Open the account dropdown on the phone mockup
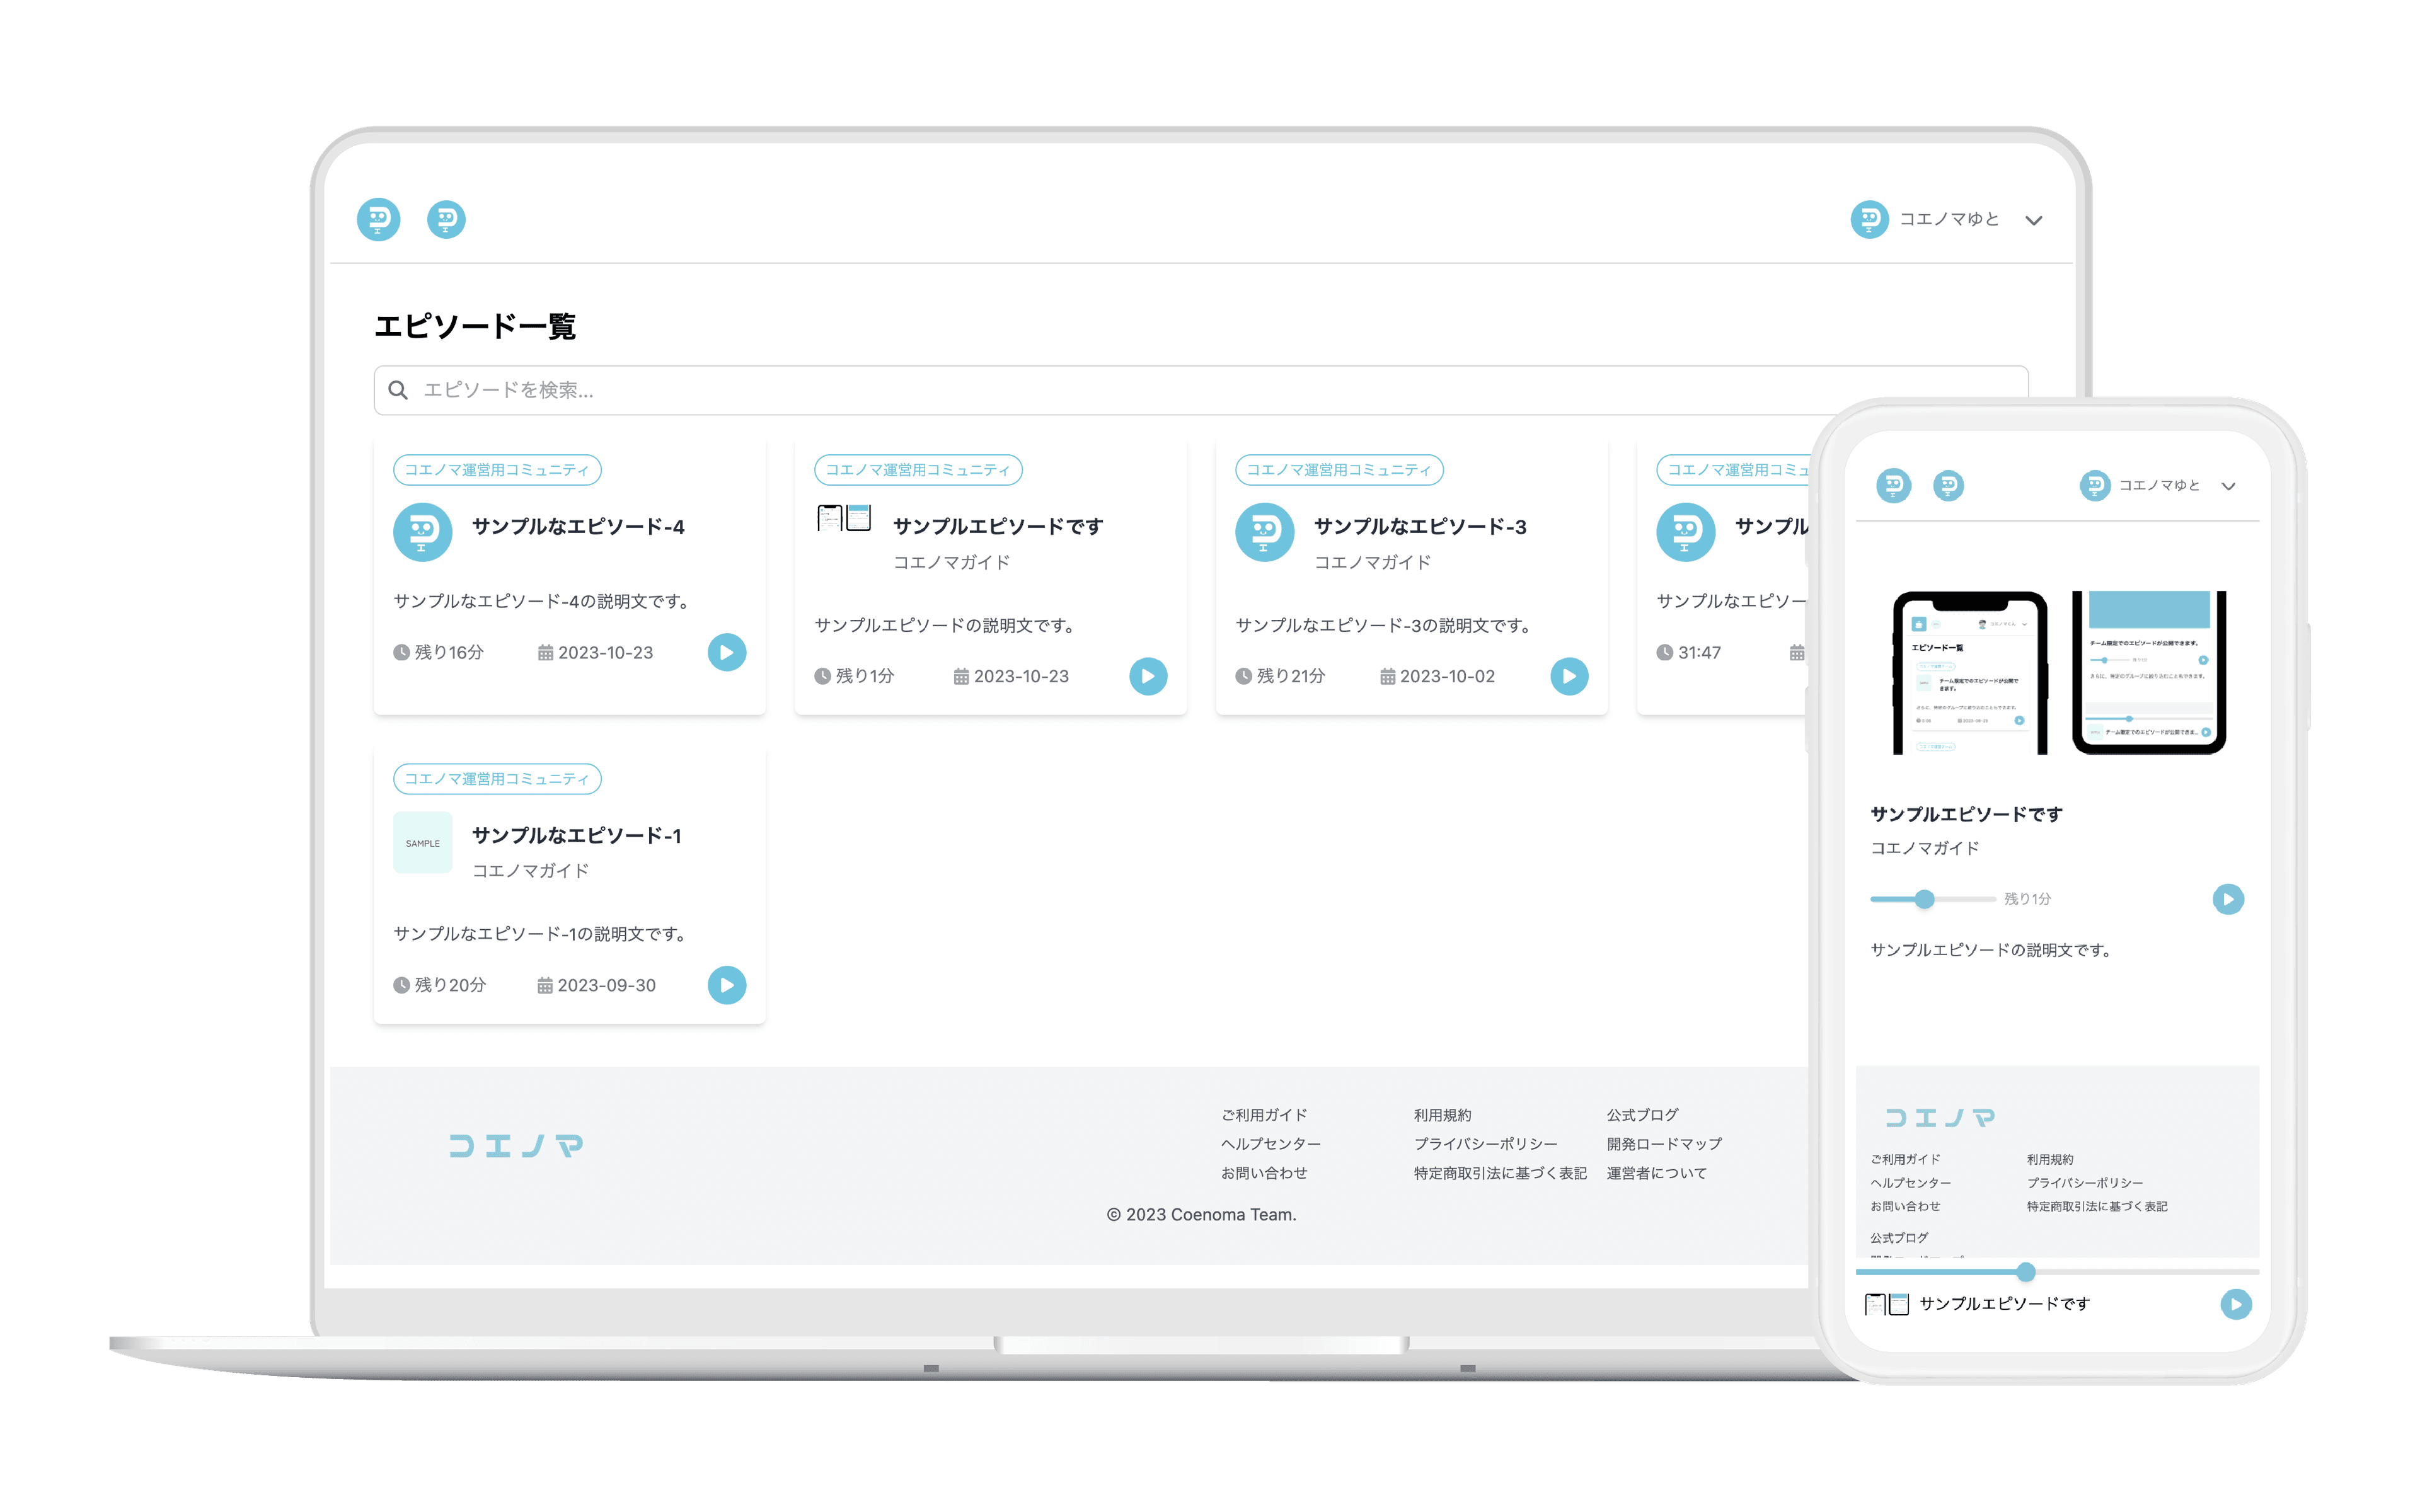Image resolution: width=2420 pixels, height=1512 pixels. [2229, 487]
